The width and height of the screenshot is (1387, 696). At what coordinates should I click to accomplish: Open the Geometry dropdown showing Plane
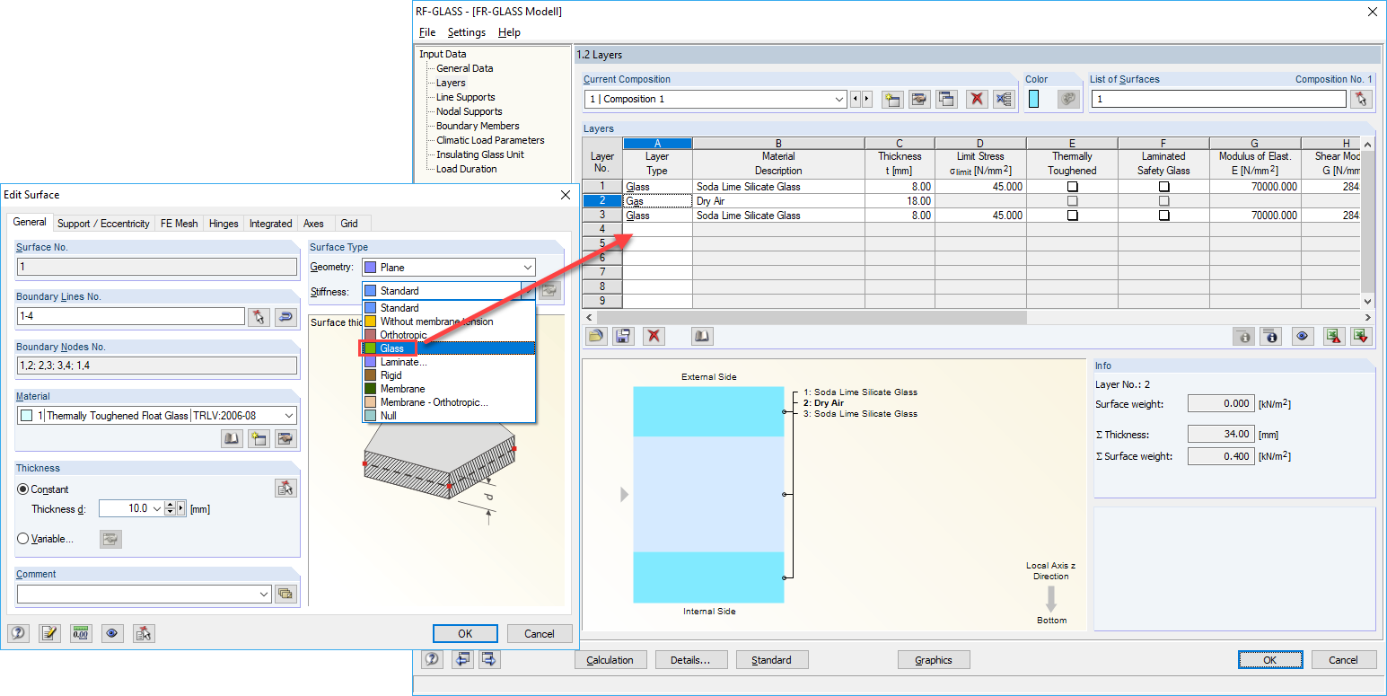click(x=528, y=267)
